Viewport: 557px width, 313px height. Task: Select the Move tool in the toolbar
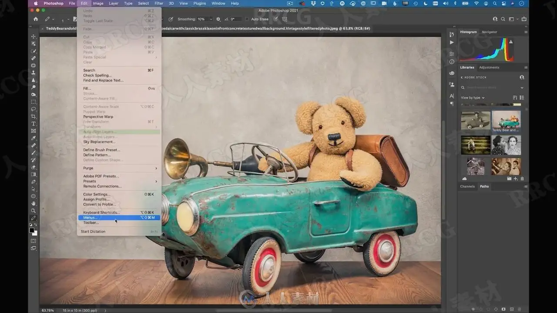(34, 37)
